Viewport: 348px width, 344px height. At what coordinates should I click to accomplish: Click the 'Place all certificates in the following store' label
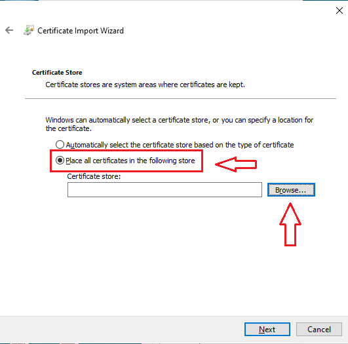pyautogui.click(x=130, y=161)
